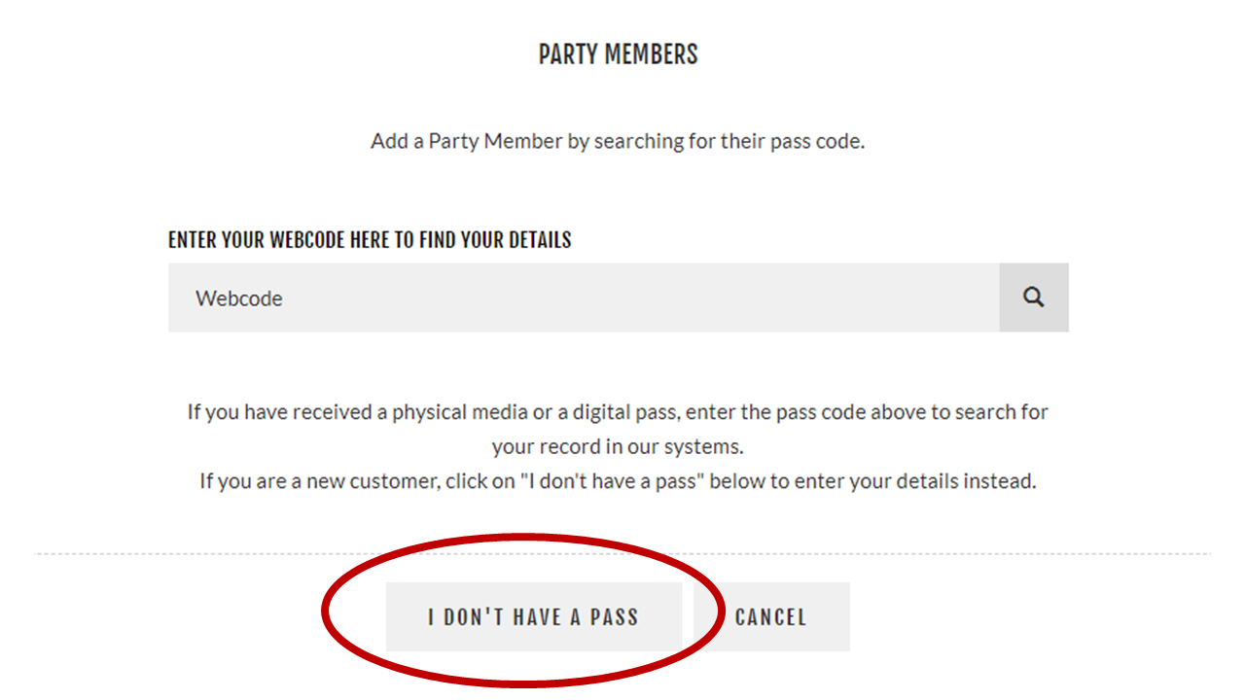Click the grey Webcode placeholder text
Screen dimensions: 1245x700
pyautogui.click(x=239, y=298)
